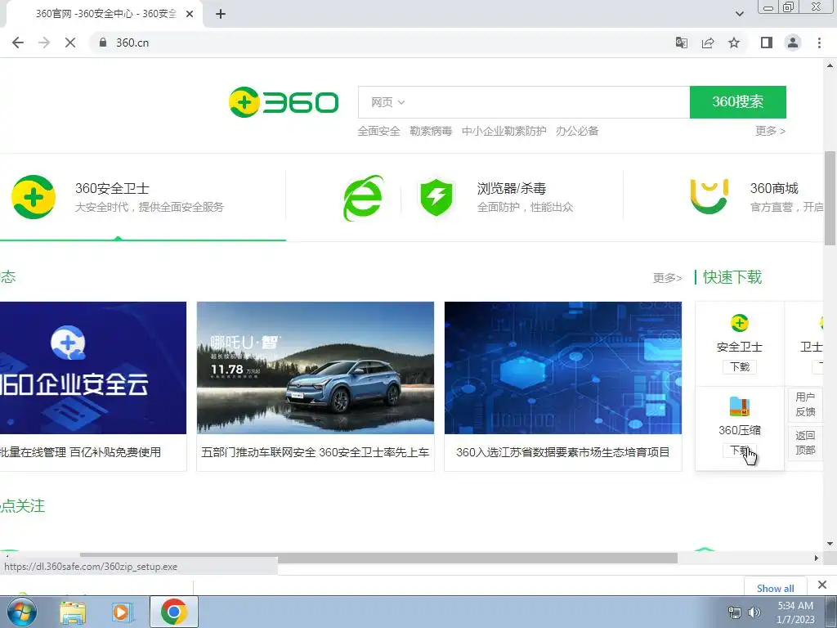Click the horizontal page scrollbar thumb
The height and width of the screenshot is (628, 837).
[x=378, y=558]
